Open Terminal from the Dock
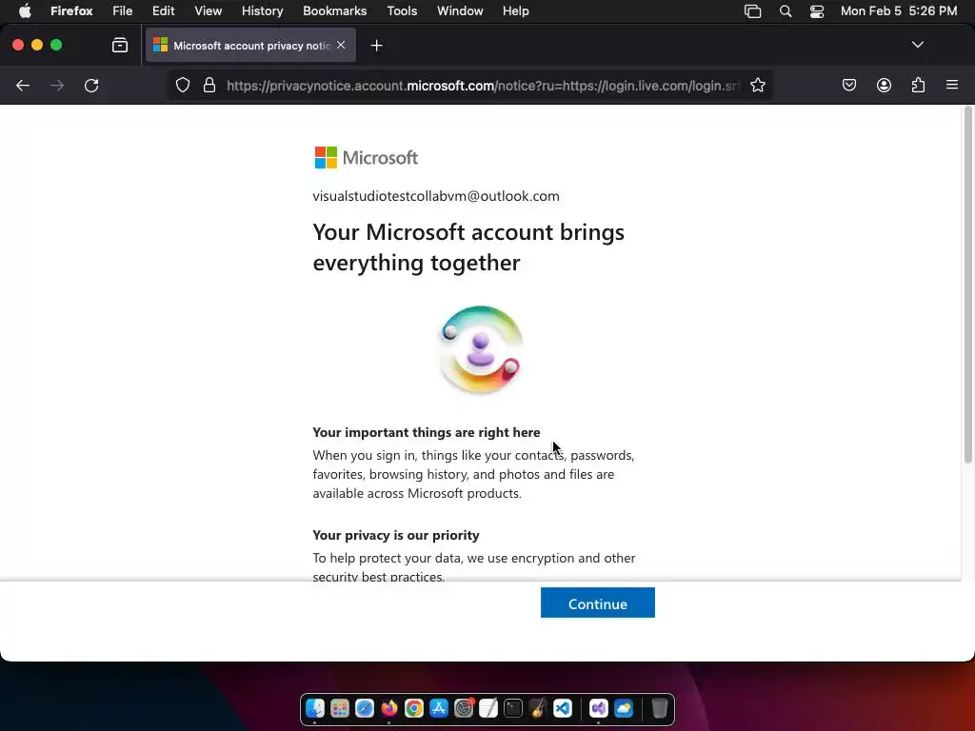 point(513,708)
